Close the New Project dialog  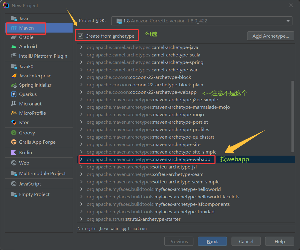(x=291, y=5)
